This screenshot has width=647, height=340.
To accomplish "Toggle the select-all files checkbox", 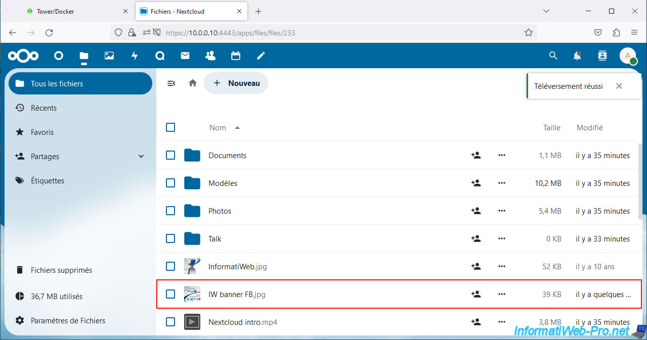I will (170, 127).
